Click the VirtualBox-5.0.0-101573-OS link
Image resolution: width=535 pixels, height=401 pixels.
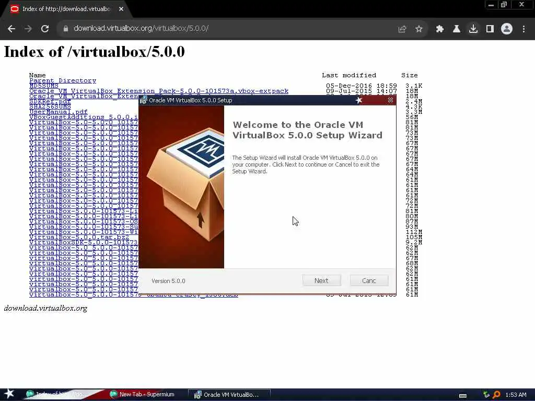(84, 221)
